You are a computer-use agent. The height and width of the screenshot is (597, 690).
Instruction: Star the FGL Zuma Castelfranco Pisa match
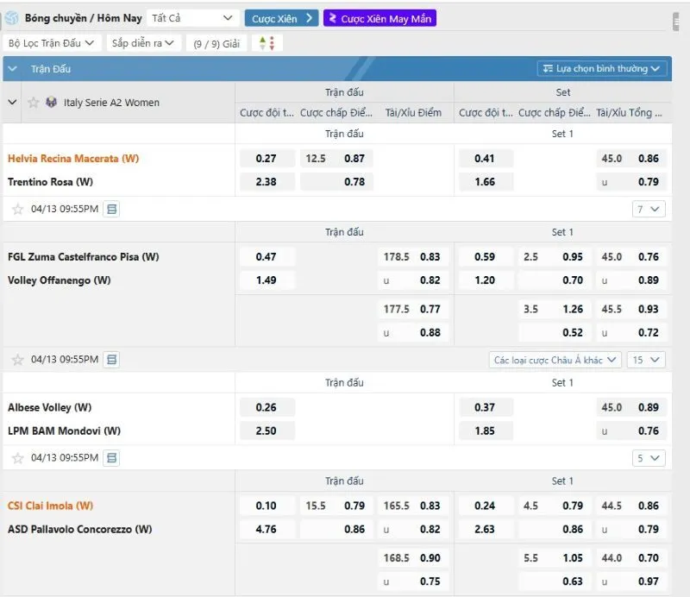coord(17,360)
